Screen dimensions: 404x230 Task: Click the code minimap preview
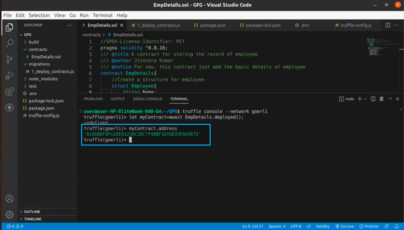pyautogui.click(x=382, y=47)
